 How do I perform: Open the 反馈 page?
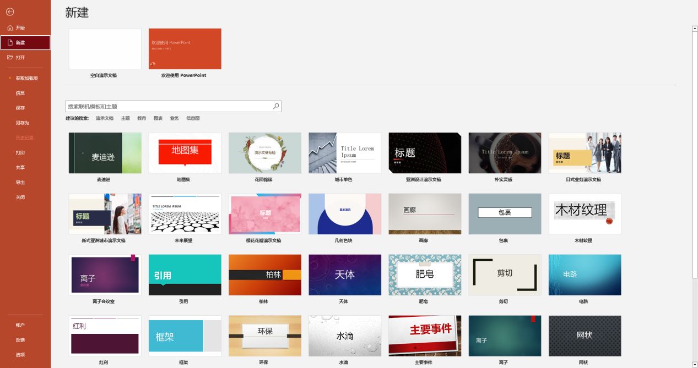[25, 340]
